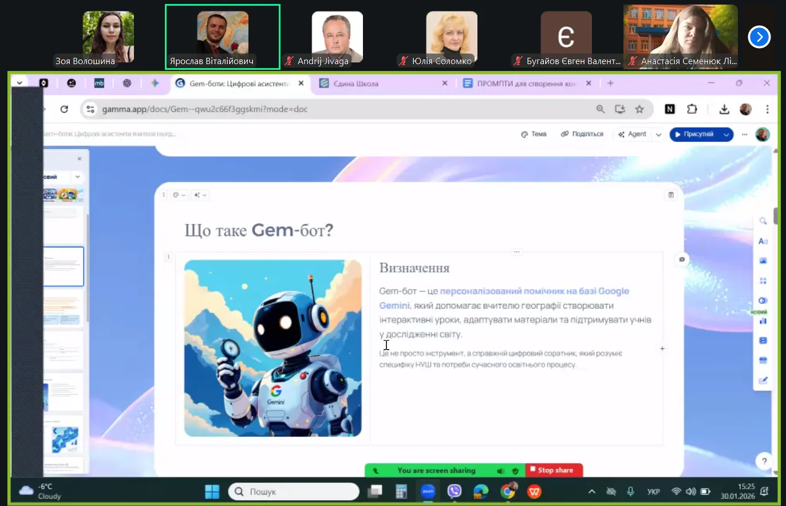Image resolution: width=786 pixels, height=506 pixels.
Task: Open the Notion extension icon
Action: pos(670,109)
